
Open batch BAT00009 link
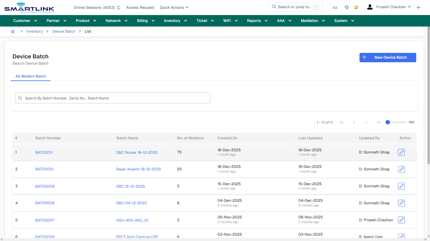[x=45, y=186]
